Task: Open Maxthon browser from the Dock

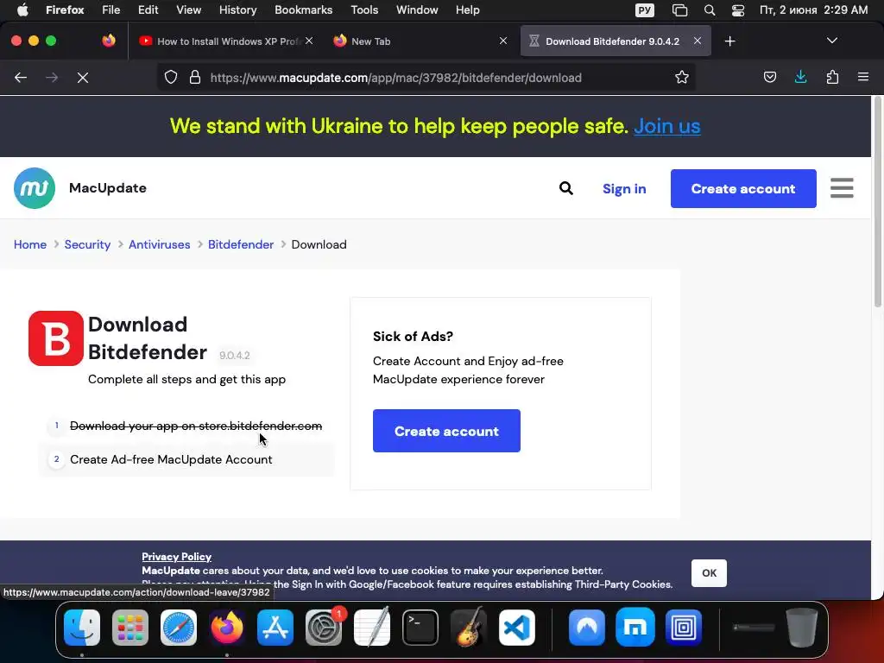Action: [635, 627]
